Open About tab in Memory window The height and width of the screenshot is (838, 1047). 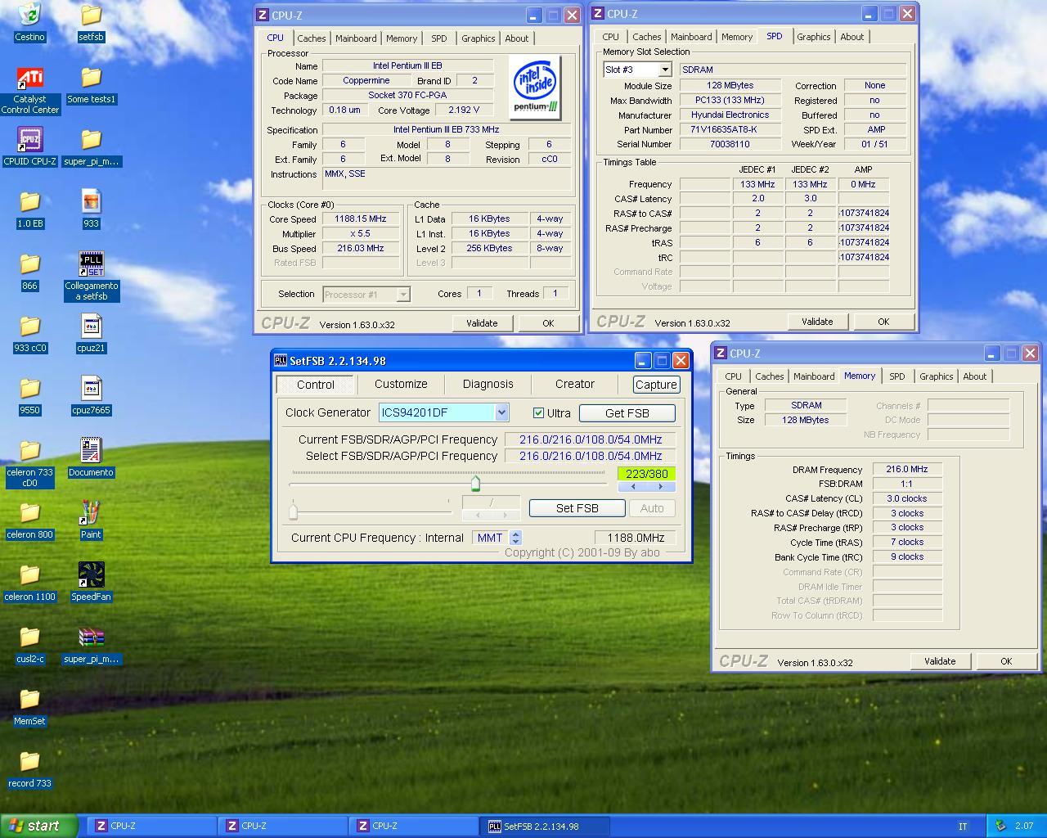(974, 376)
